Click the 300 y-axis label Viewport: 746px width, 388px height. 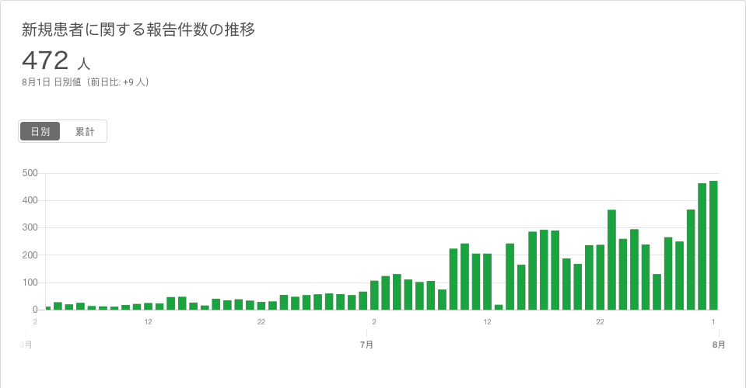(x=30, y=227)
